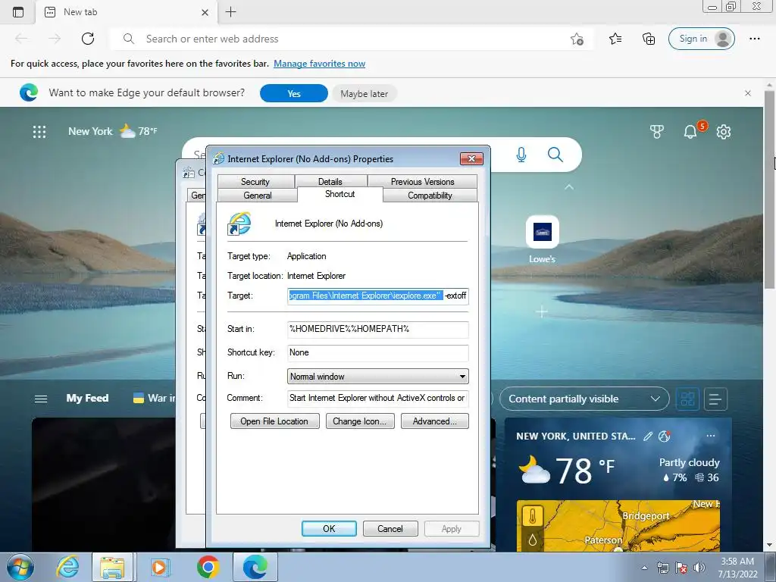Click the Start in field
Image resolution: width=776 pixels, height=582 pixels.
(377, 329)
